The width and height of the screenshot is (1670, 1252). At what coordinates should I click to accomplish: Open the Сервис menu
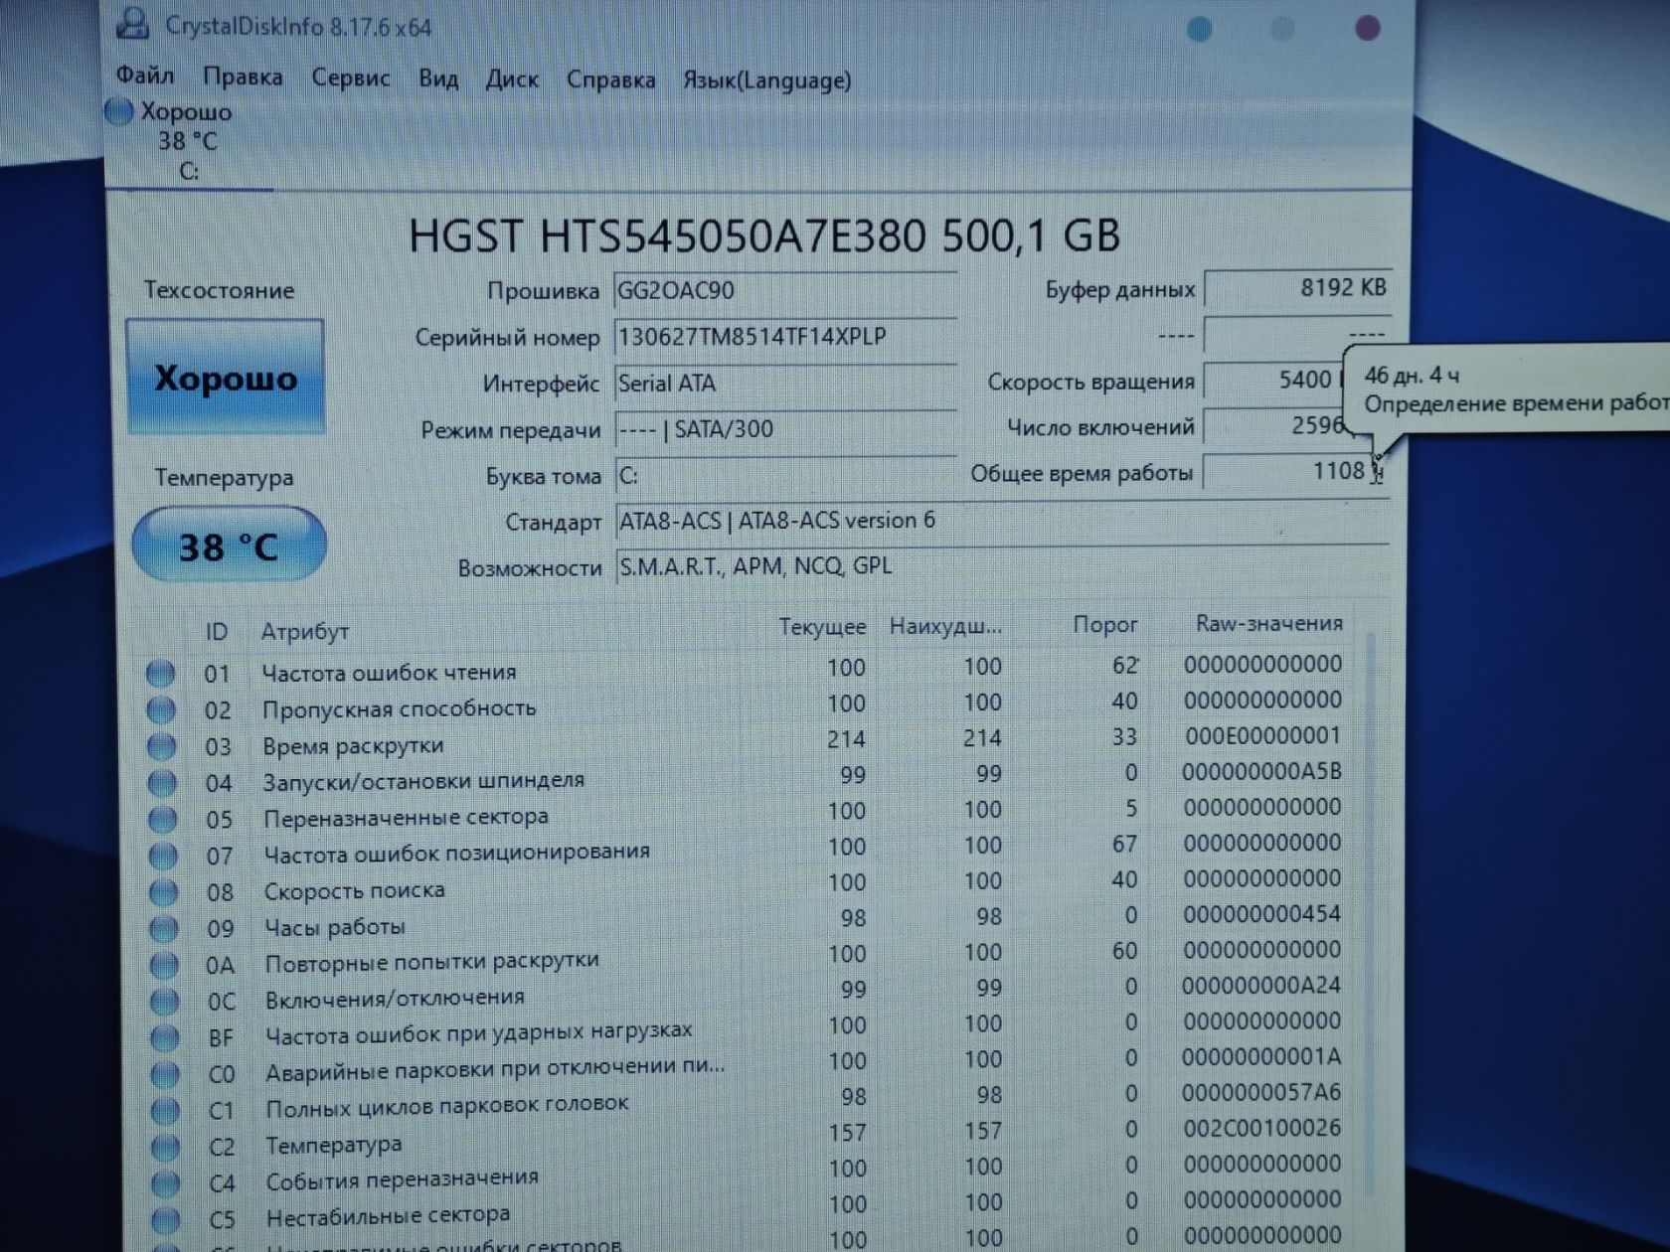[x=351, y=78]
